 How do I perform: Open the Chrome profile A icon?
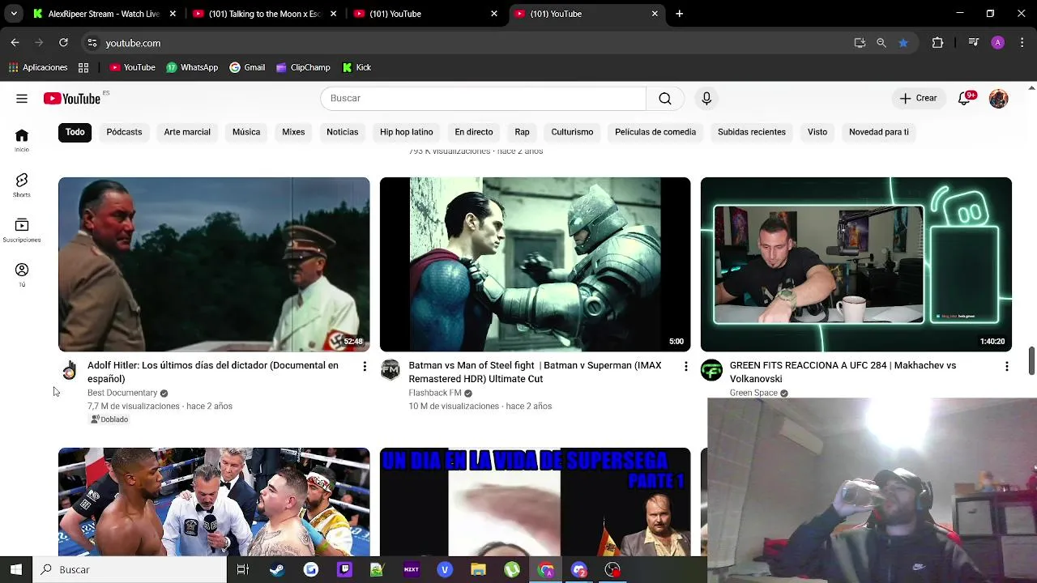click(x=997, y=43)
